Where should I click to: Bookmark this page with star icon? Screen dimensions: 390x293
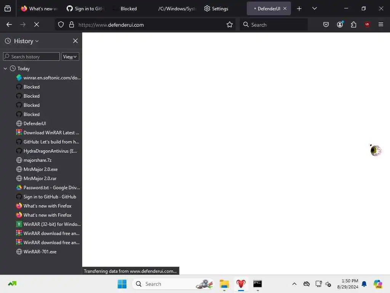230,25
